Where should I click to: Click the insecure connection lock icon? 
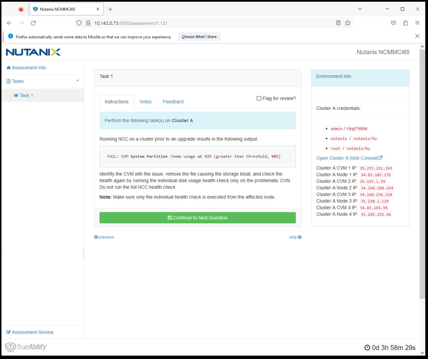[x=88, y=23]
